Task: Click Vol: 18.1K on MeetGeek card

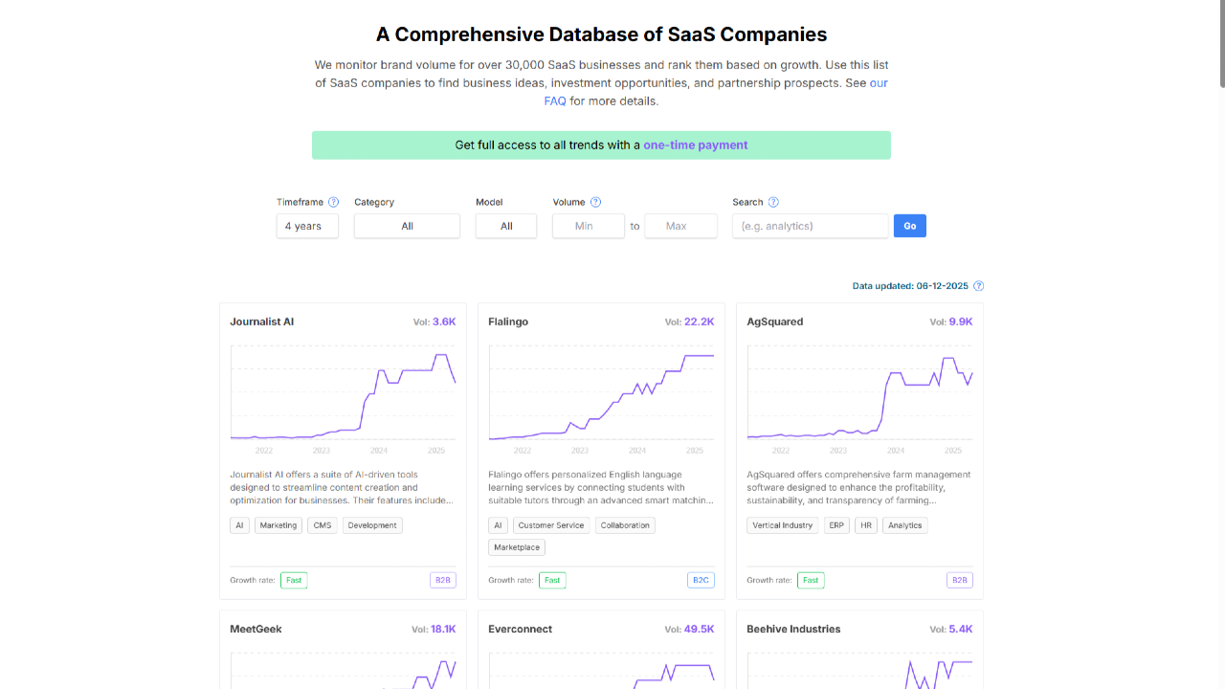Action: (x=434, y=629)
